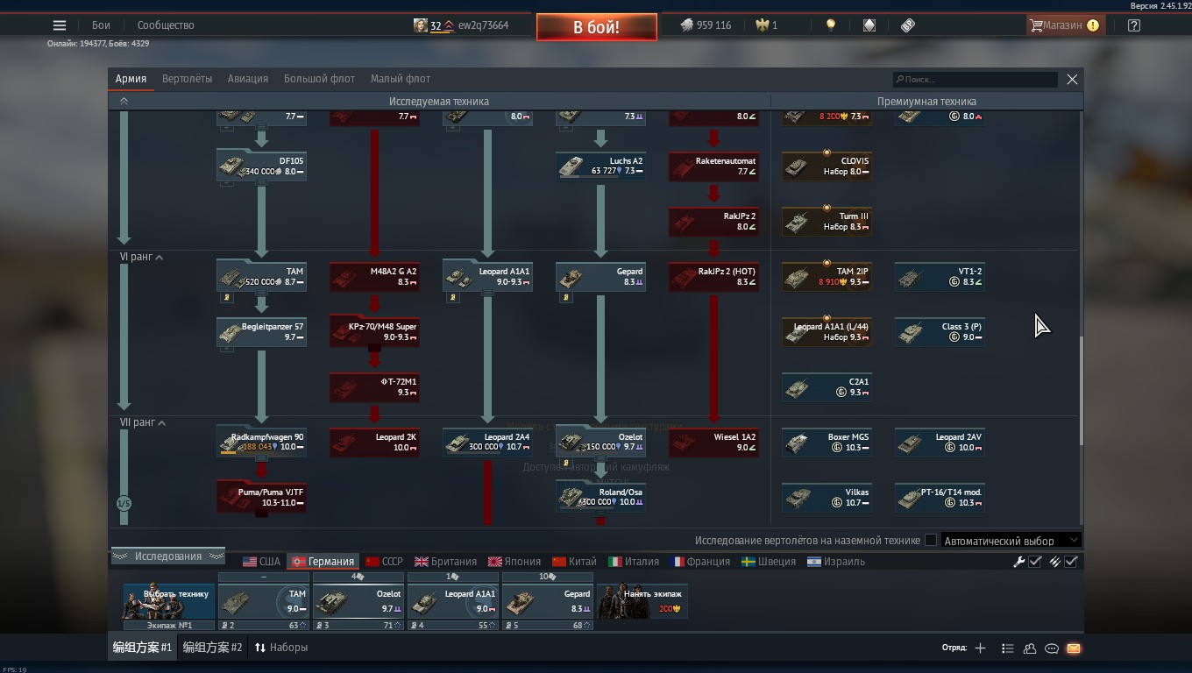Select the СССР nation tab
The width and height of the screenshot is (1192, 673).
(384, 562)
